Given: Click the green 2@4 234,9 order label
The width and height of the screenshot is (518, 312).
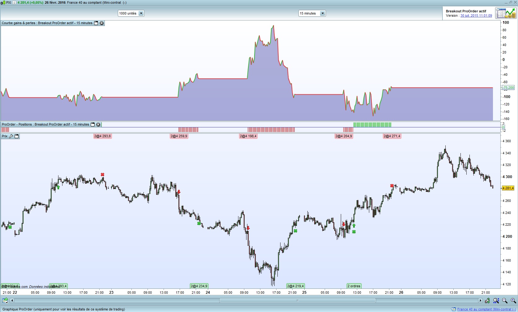Looking at the screenshot, I should (199, 286).
